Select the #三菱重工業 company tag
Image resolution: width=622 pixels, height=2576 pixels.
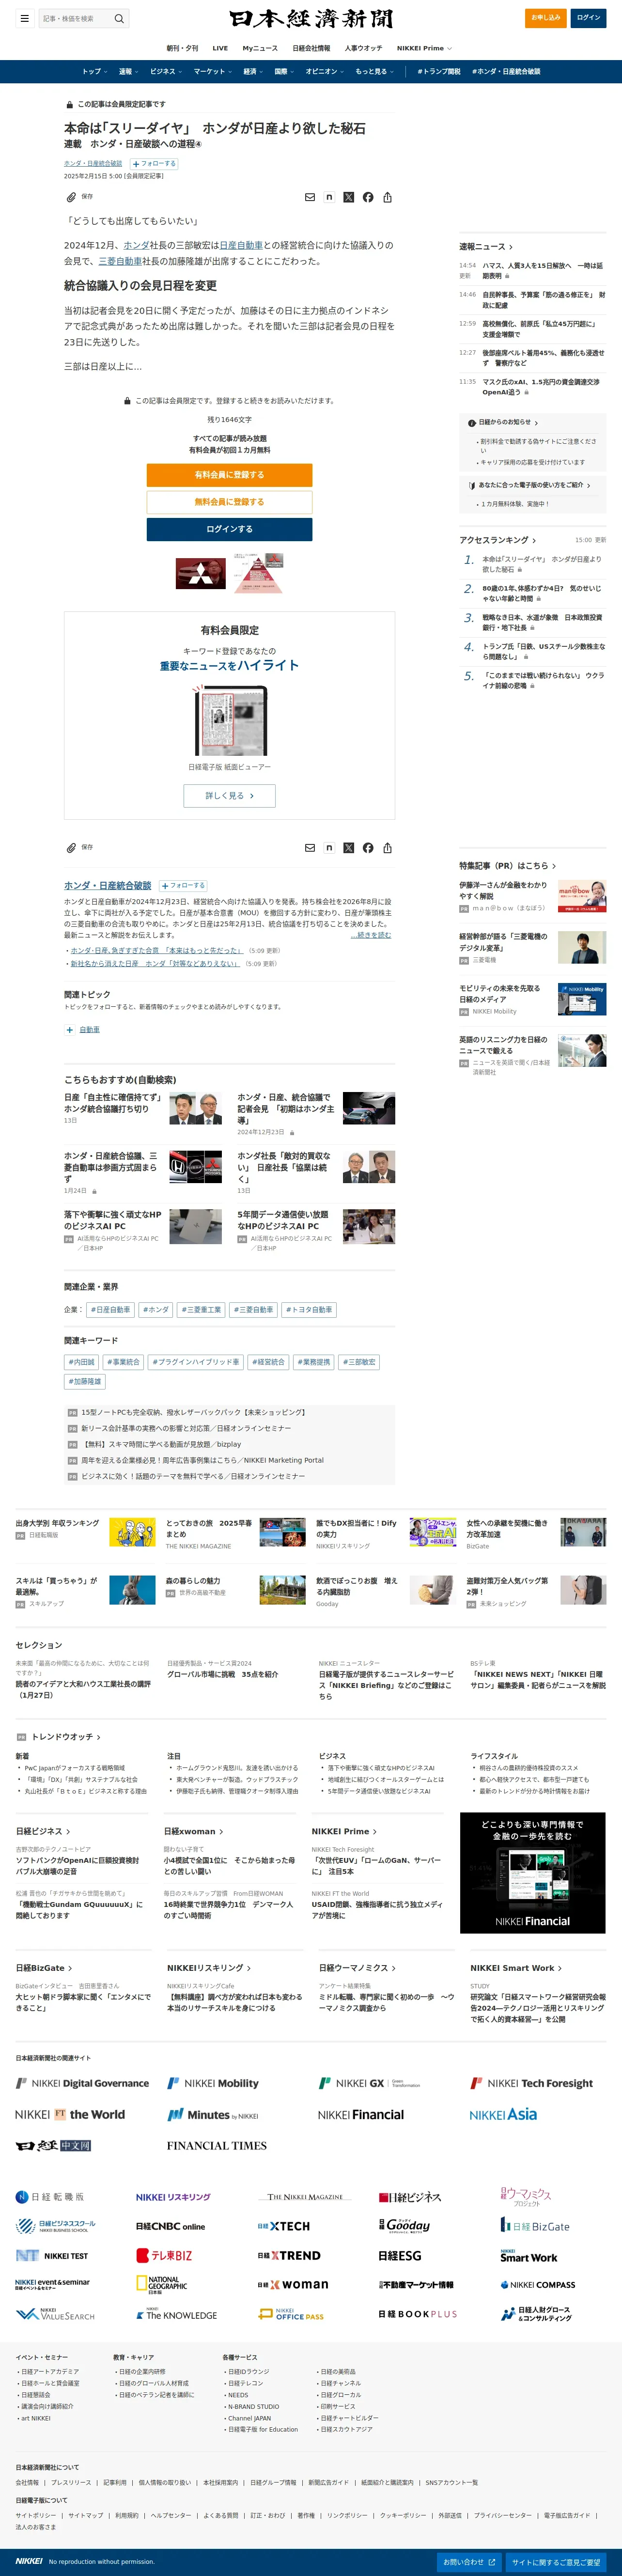201,1309
